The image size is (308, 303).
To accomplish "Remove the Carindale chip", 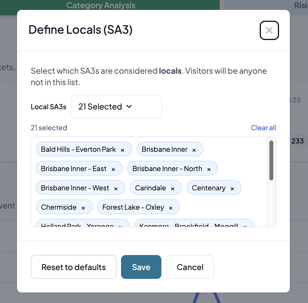I will click(172, 189).
